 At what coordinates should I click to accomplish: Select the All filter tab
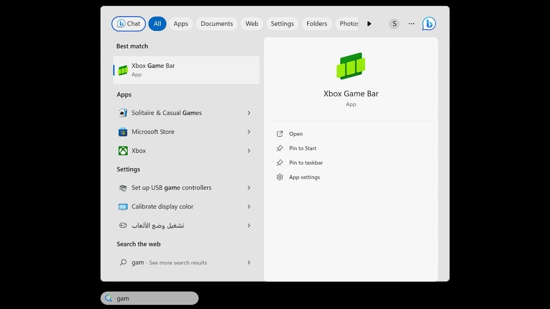(157, 24)
